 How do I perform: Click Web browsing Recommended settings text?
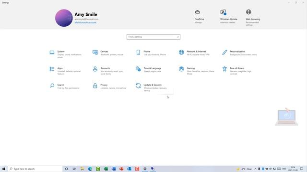click(252, 24)
